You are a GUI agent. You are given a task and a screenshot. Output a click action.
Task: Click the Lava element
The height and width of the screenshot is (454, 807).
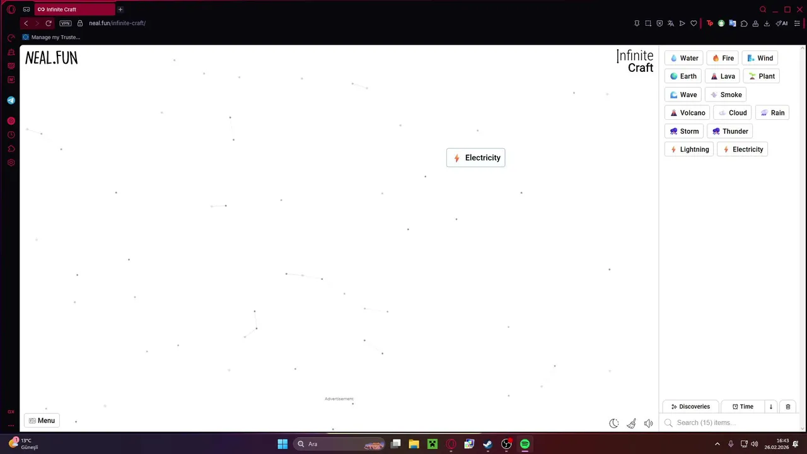click(723, 76)
